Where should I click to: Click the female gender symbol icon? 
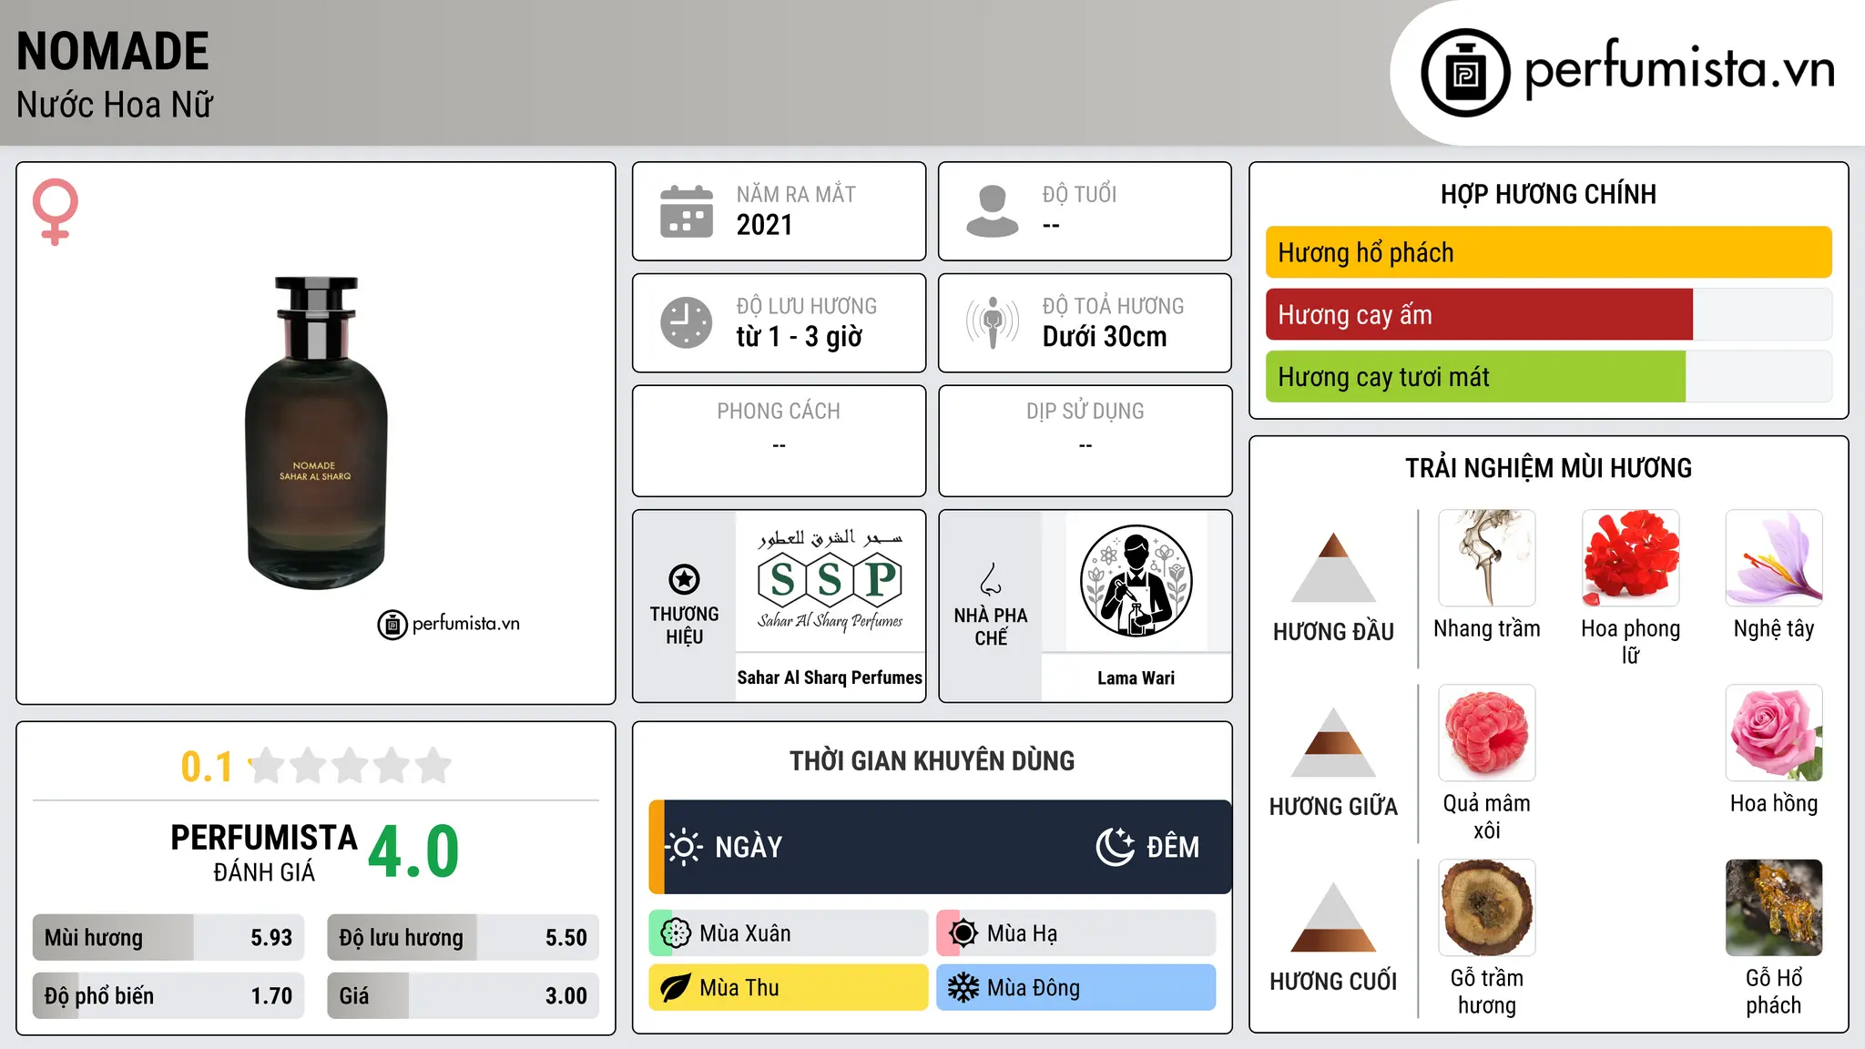(x=56, y=211)
